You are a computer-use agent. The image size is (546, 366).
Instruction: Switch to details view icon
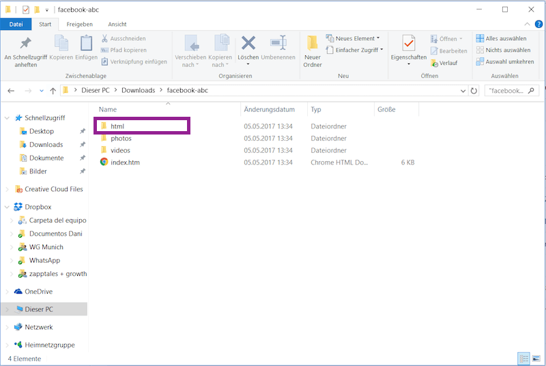pos(523,358)
